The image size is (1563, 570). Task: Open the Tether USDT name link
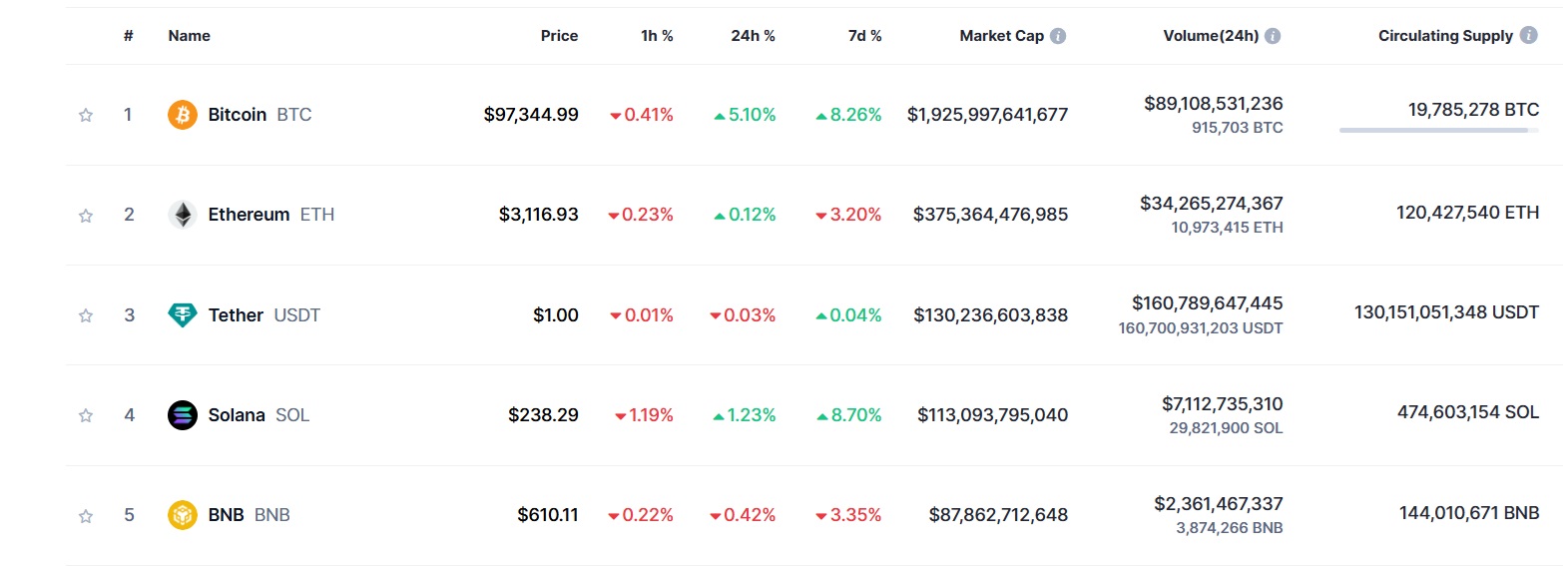click(x=264, y=315)
